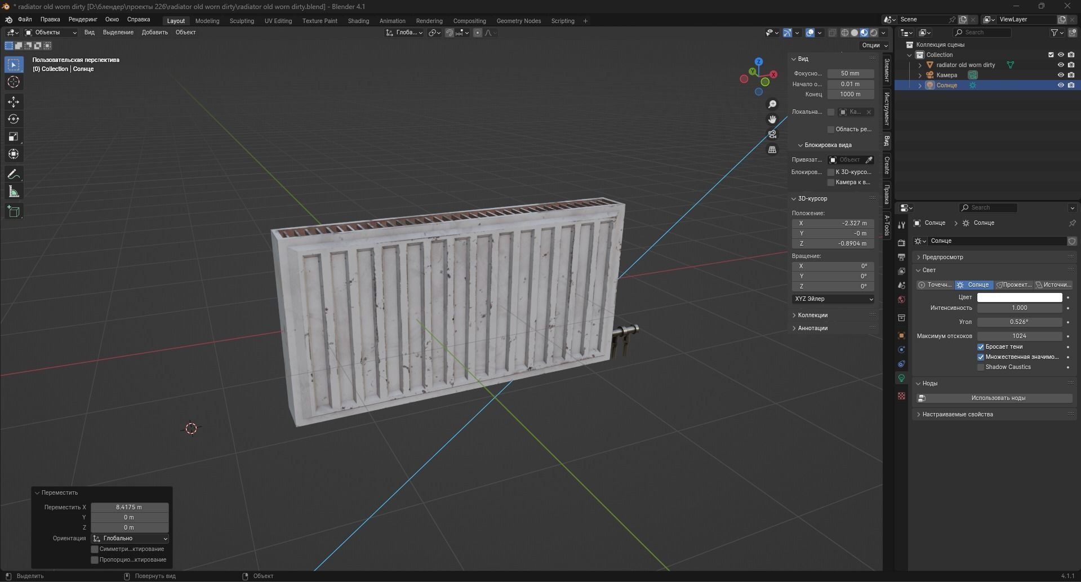1081x582 pixels.
Task: Switch to rendered viewport shading
Action: click(x=874, y=33)
